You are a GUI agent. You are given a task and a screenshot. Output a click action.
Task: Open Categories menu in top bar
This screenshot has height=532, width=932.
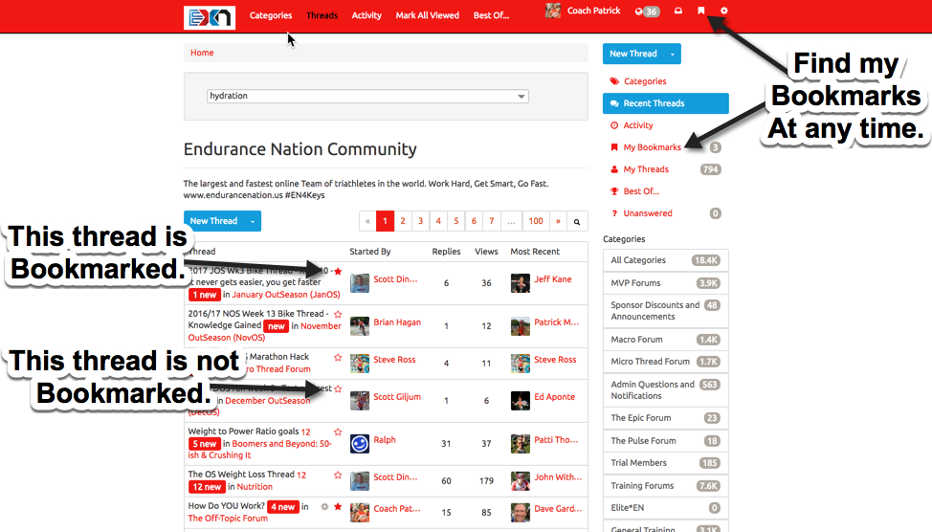point(271,15)
